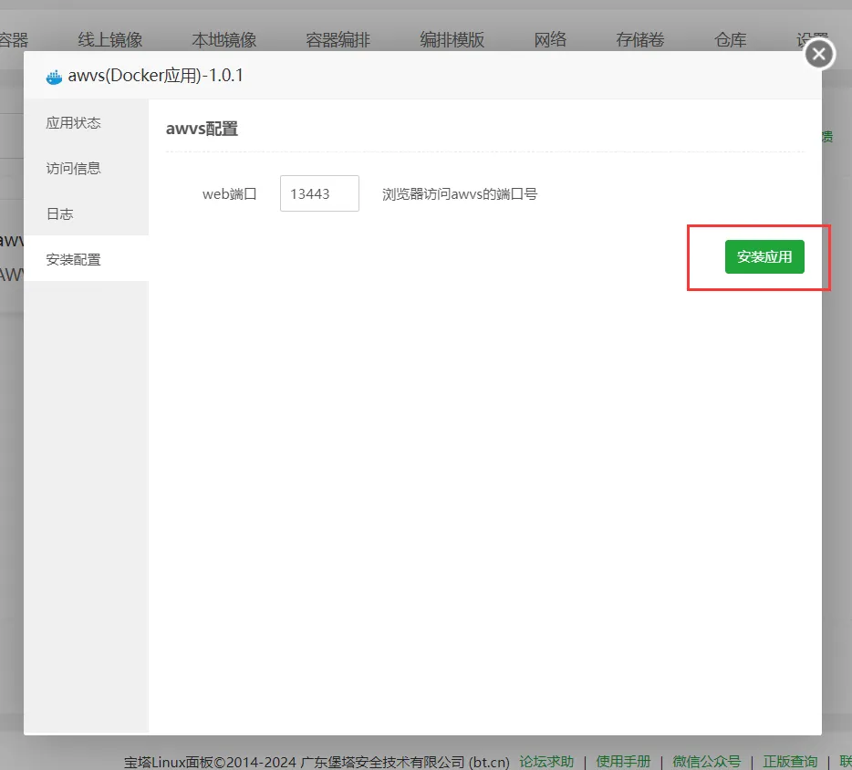Open 容器编排 tab in background page
This screenshot has width=852, height=770.
tap(338, 39)
